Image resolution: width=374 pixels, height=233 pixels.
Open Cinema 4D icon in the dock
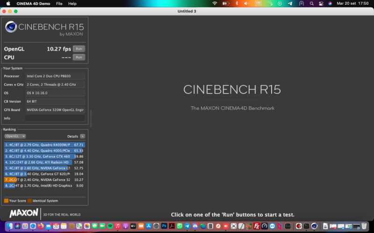pyautogui.click(x=314, y=226)
